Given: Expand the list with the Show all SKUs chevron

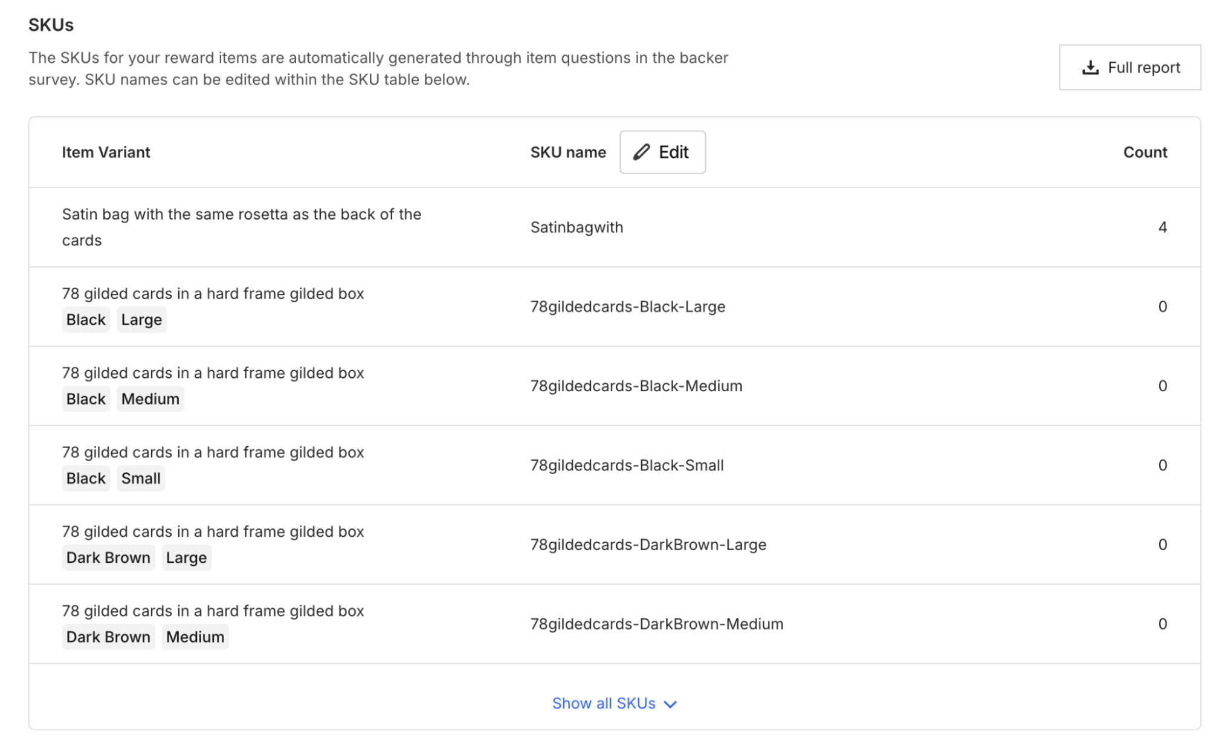Looking at the screenshot, I should [x=670, y=704].
